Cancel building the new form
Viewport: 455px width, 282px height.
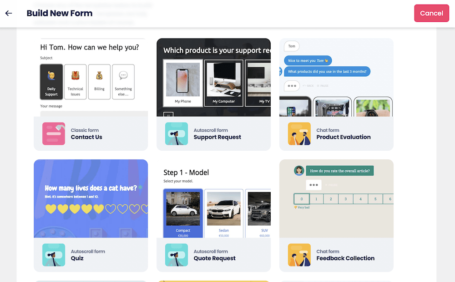coord(431,13)
